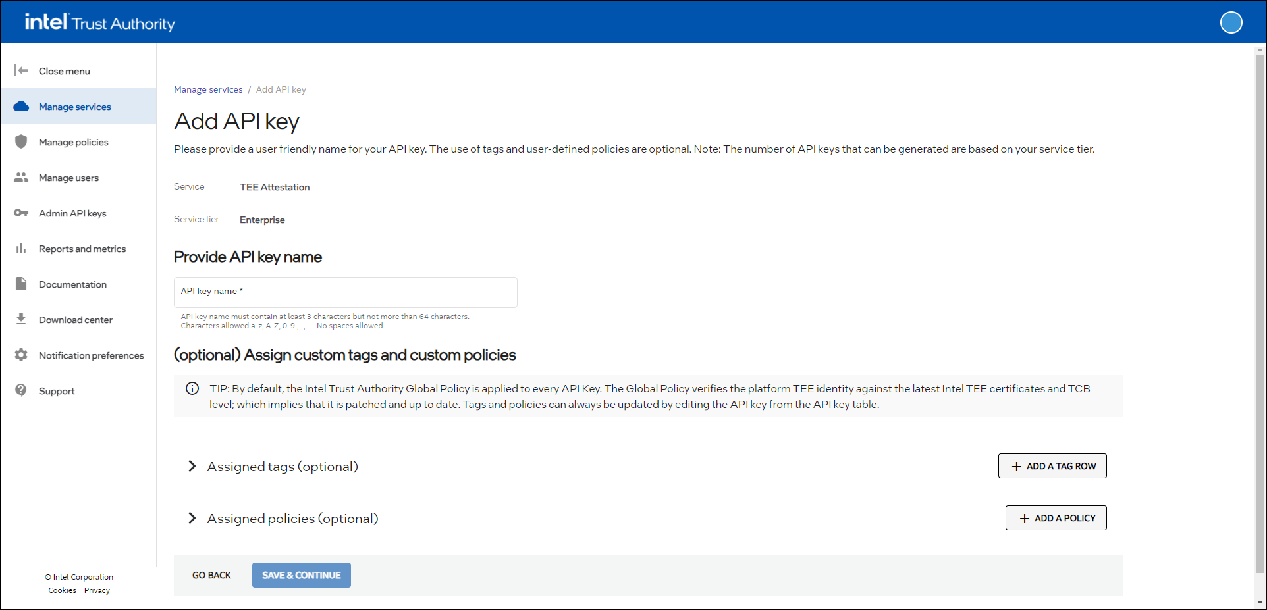The width and height of the screenshot is (1267, 610).
Task: Focus the API key name input field
Action: (346, 292)
